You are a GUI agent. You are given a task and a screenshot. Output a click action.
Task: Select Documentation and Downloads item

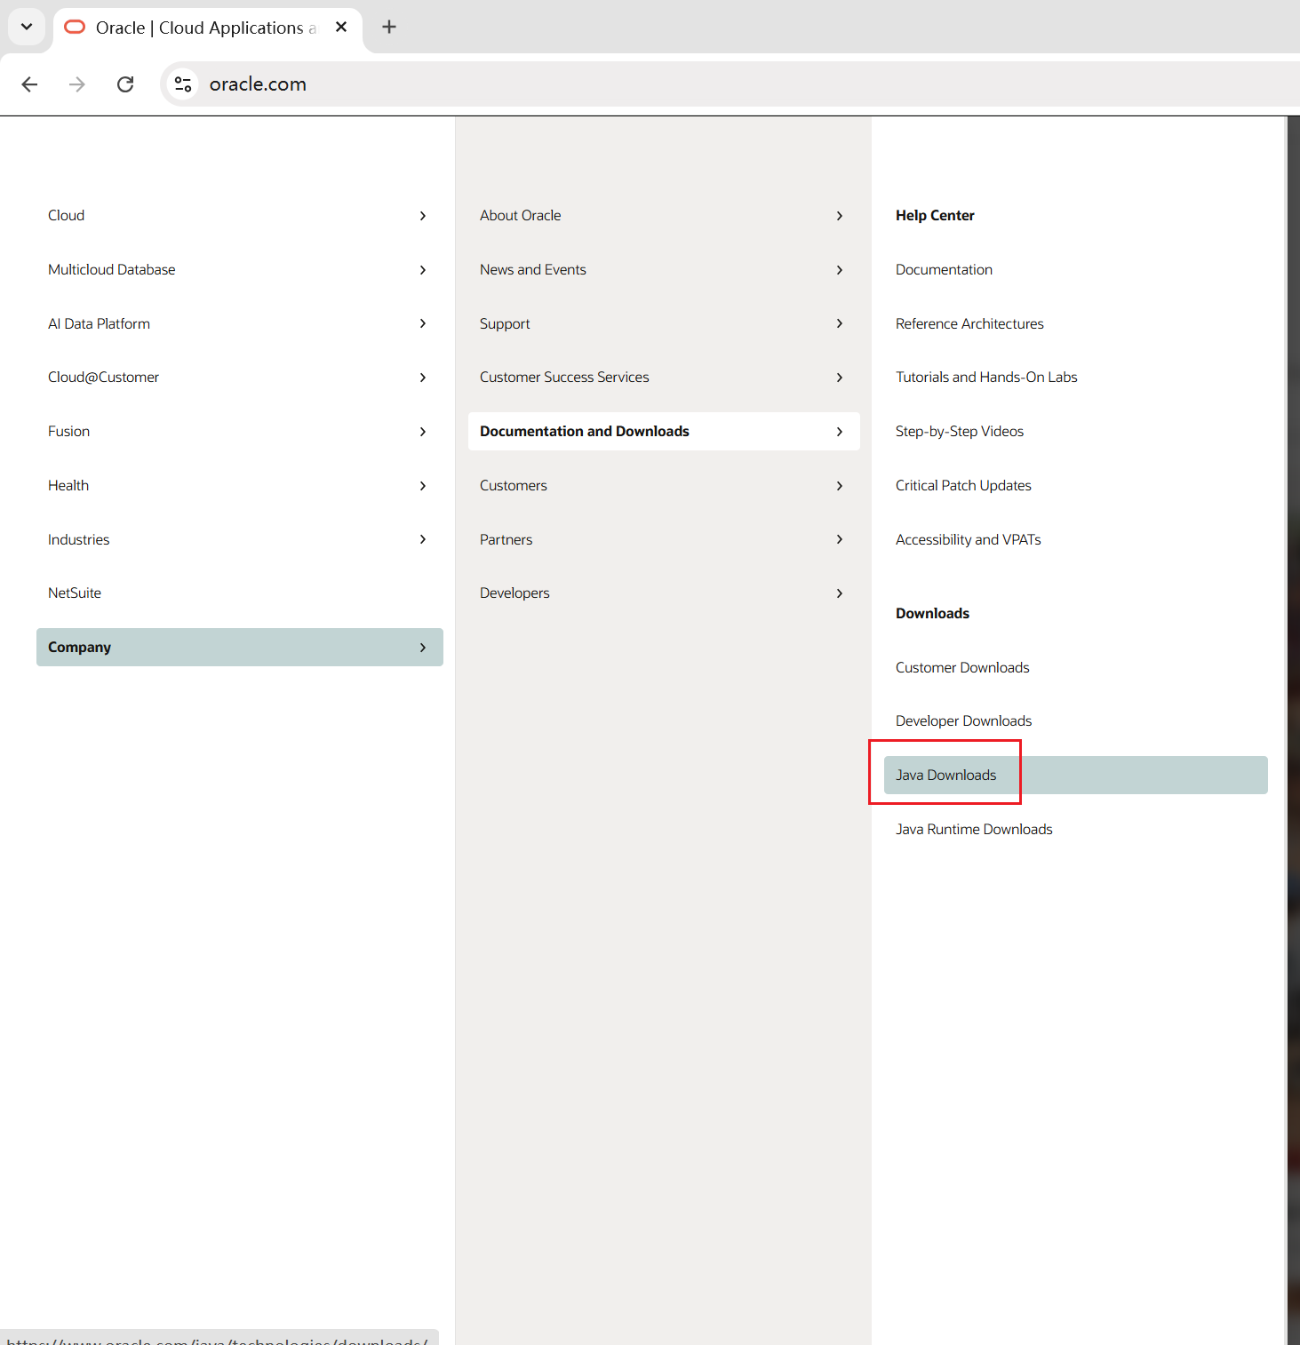[x=664, y=432]
